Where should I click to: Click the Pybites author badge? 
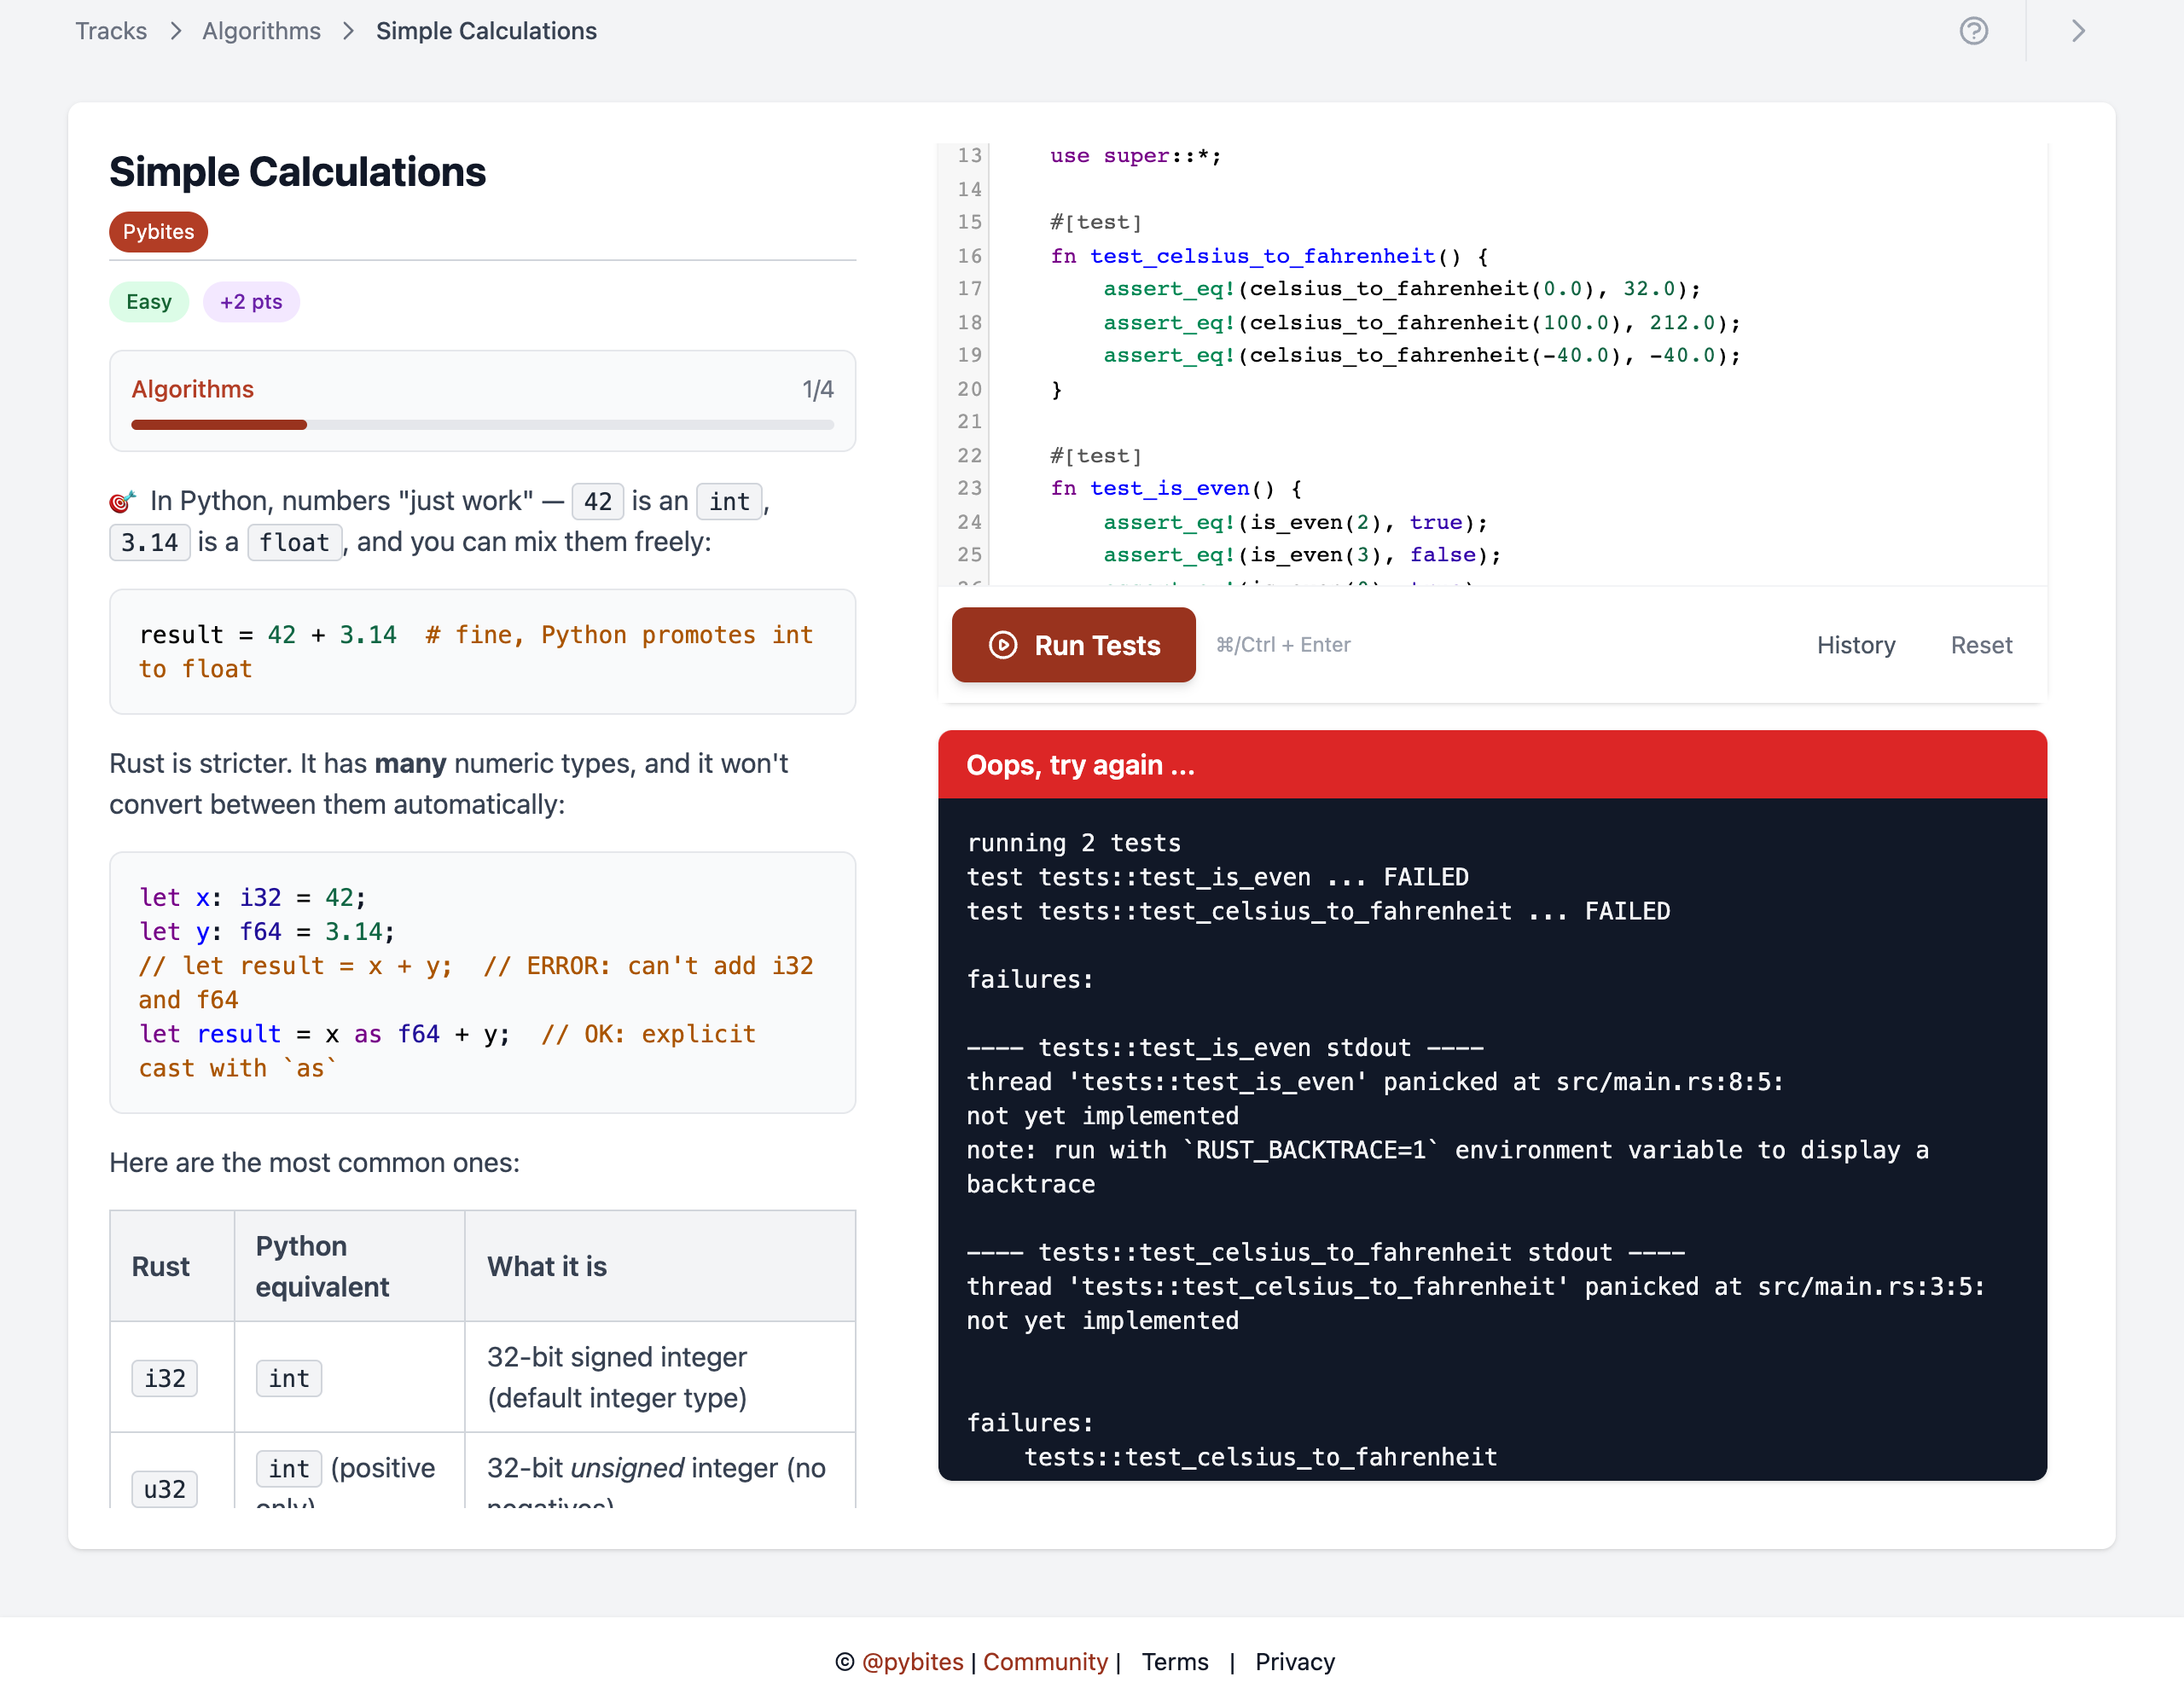pos(158,232)
